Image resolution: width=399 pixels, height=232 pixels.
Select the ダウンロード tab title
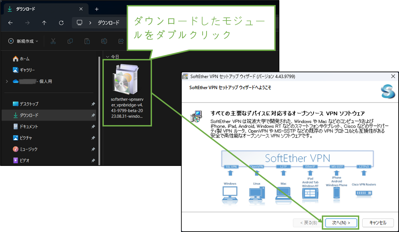pos(26,9)
